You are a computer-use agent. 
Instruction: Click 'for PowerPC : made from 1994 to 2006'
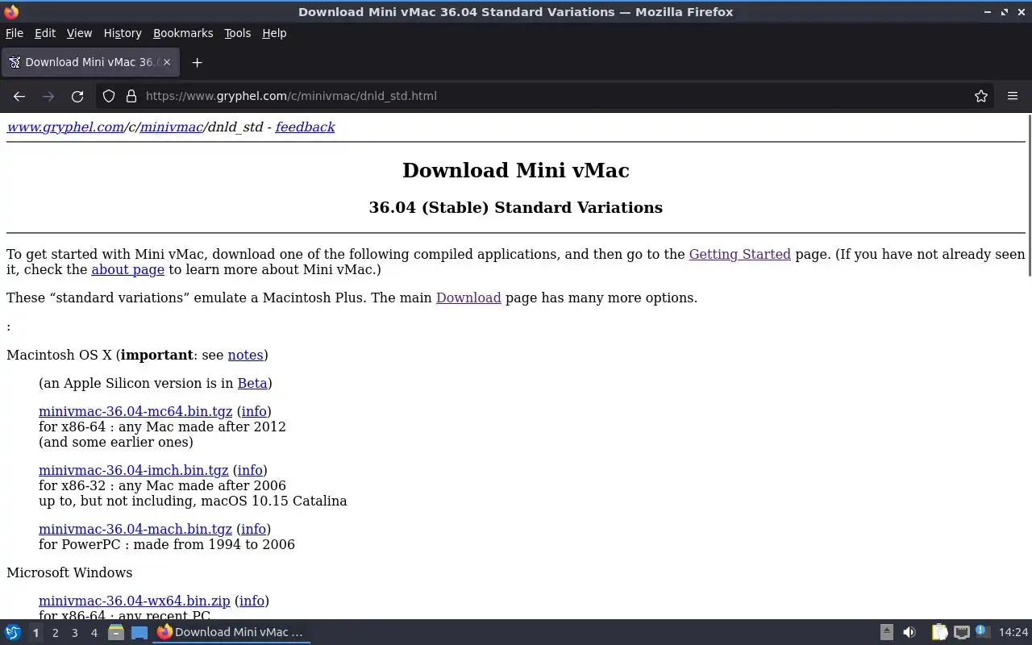coord(167,544)
